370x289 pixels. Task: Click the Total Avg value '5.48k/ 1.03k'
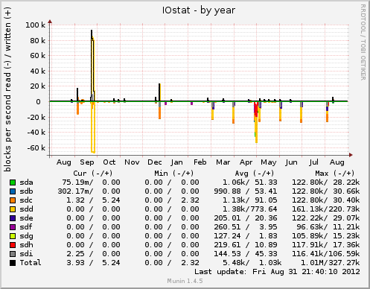pos(252,263)
